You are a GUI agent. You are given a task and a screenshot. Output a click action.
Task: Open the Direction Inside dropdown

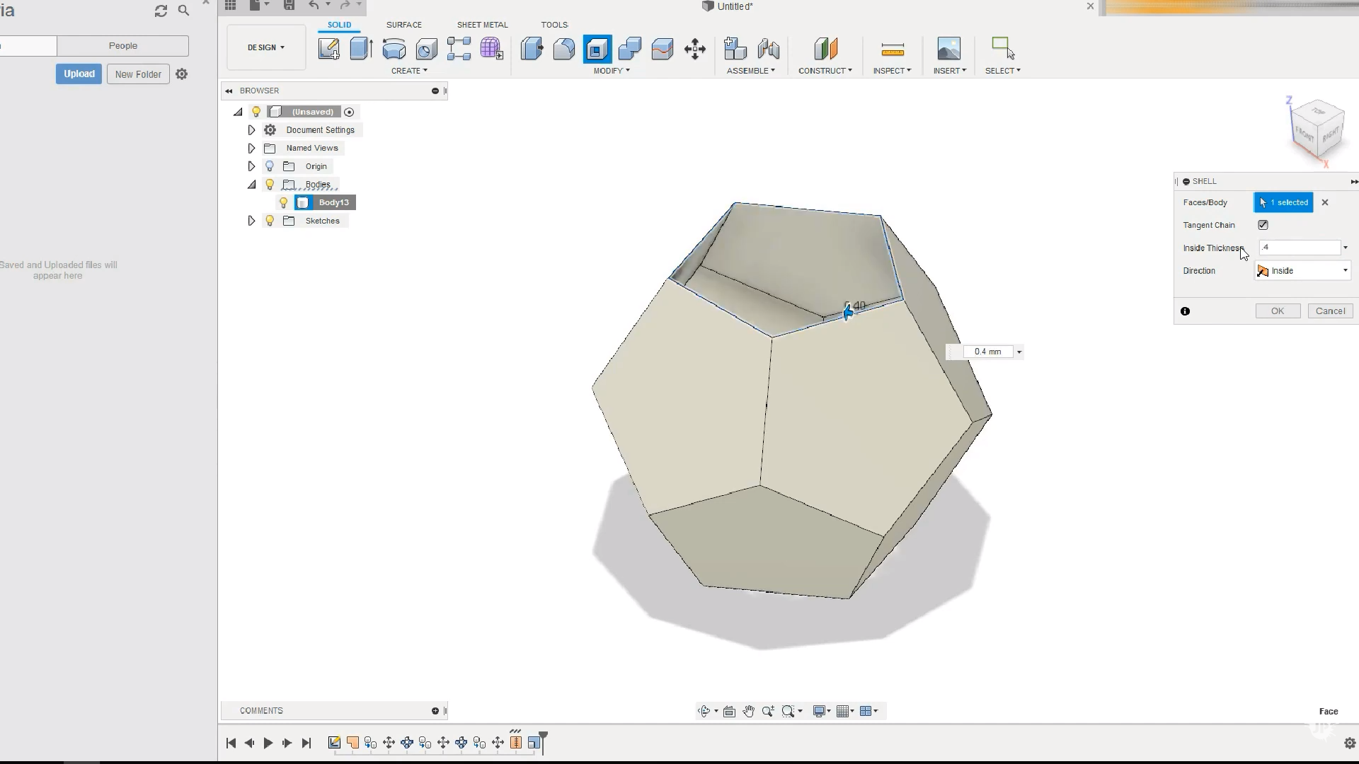pyautogui.click(x=1303, y=271)
